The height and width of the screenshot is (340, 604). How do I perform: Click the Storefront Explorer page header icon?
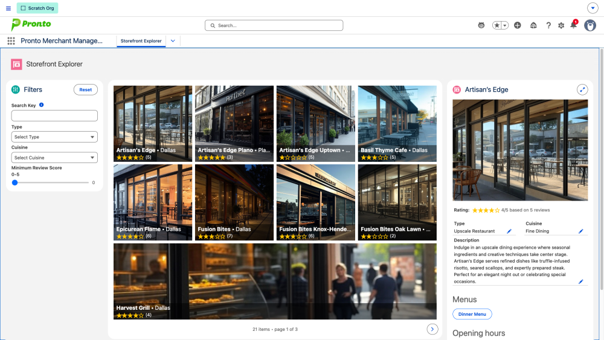(16, 64)
